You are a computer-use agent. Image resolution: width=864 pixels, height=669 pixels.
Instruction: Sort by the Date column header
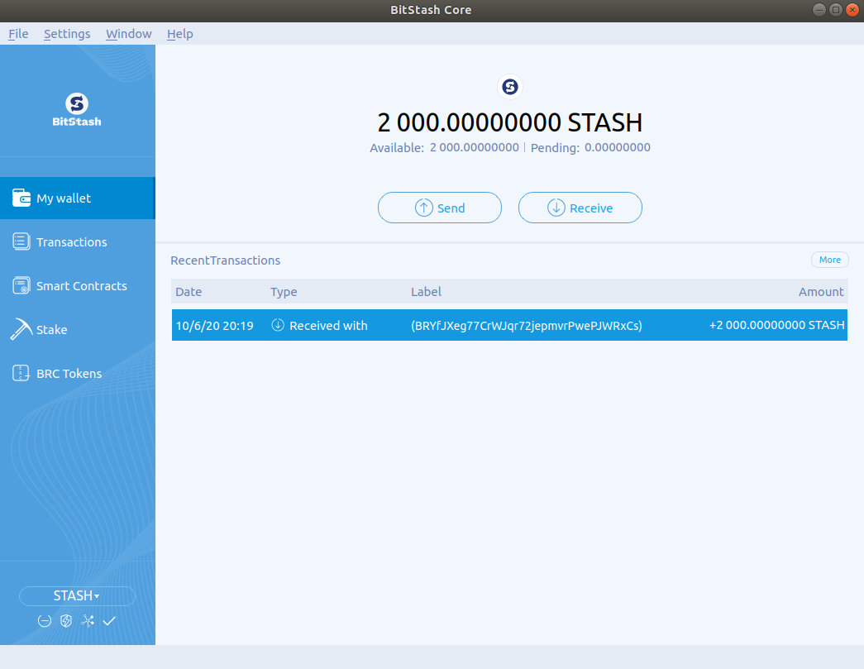[x=189, y=292]
